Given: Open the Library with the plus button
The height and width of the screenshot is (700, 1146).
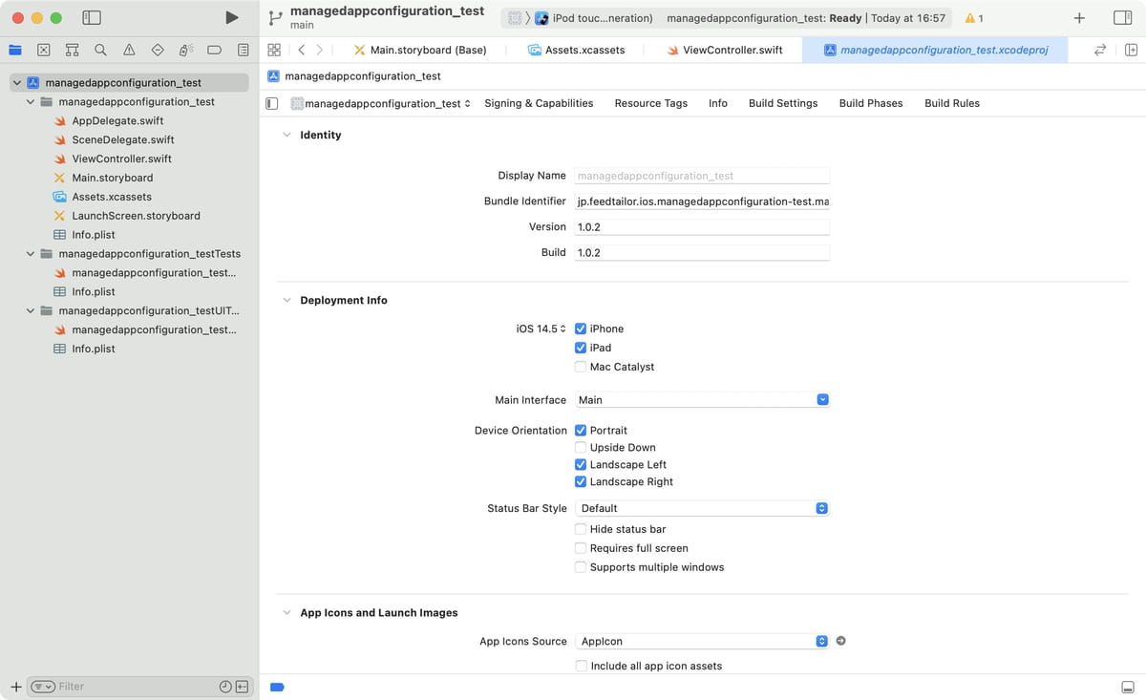Looking at the screenshot, I should click(1079, 18).
